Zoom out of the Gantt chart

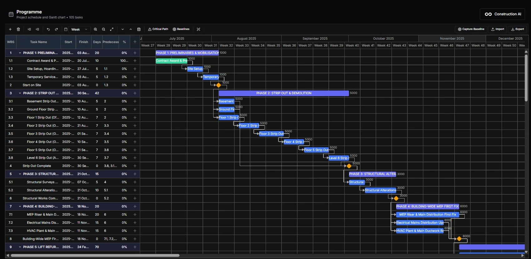coord(104,29)
